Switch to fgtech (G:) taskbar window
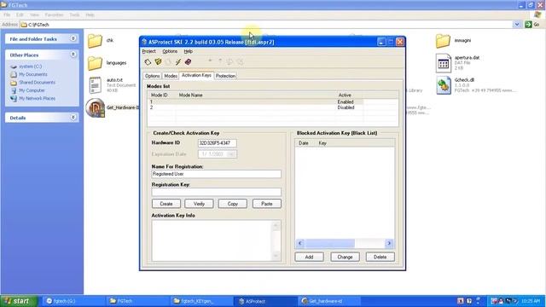Screen dimensions: 546x307 tap(73, 301)
